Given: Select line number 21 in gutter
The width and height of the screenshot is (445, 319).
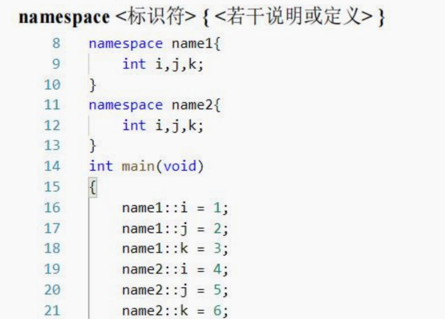Looking at the screenshot, I should click(x=52, y=311).
